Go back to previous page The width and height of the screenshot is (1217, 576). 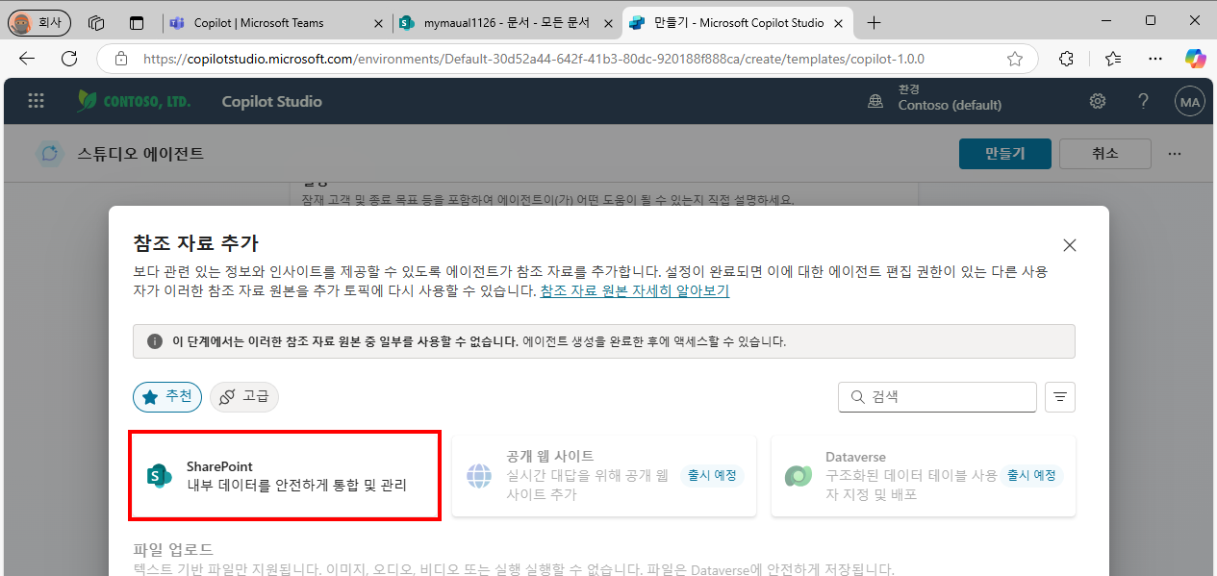click(x=27, y=59)
